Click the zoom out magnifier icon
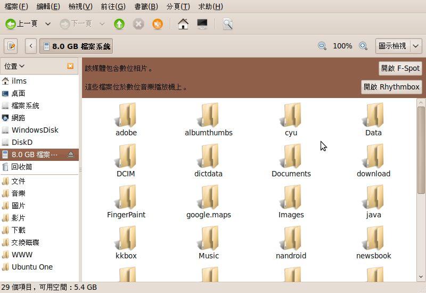426x293 pixels. (322, 46)
